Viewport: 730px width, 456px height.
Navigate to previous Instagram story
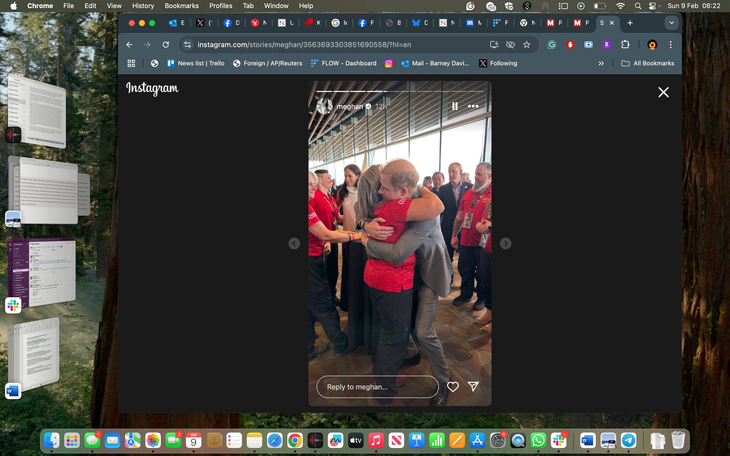click(294, 243)
